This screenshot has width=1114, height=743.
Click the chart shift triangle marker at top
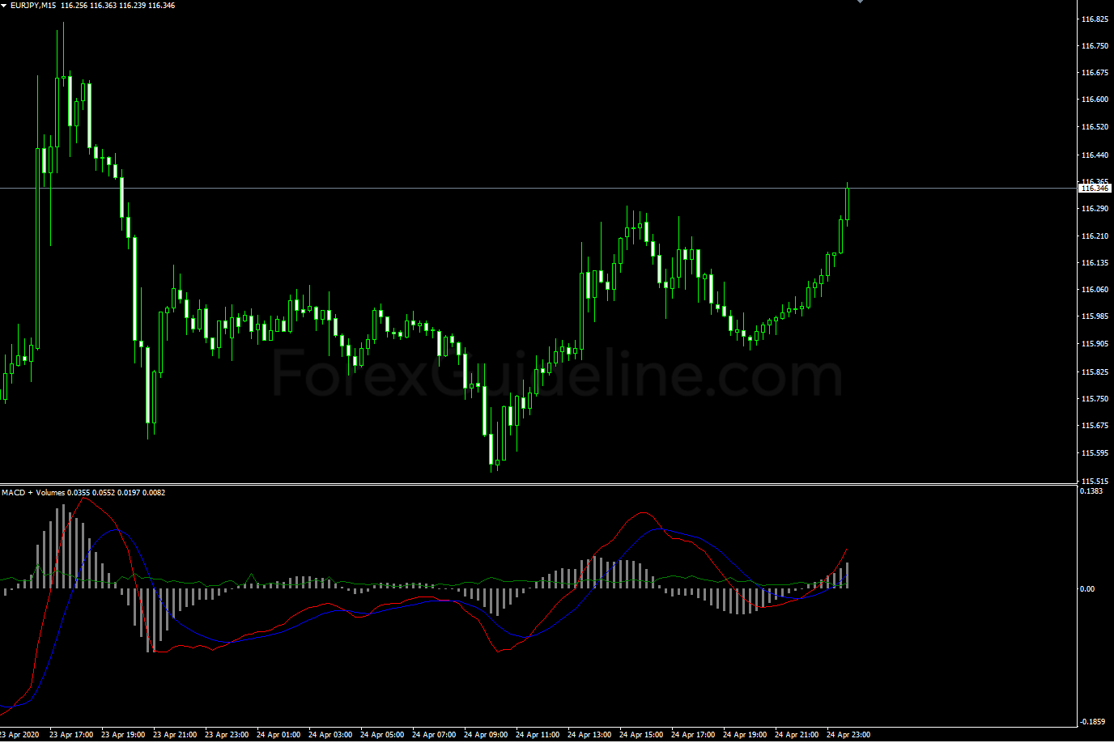860,2
